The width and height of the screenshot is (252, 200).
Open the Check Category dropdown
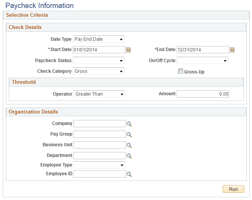99,71
